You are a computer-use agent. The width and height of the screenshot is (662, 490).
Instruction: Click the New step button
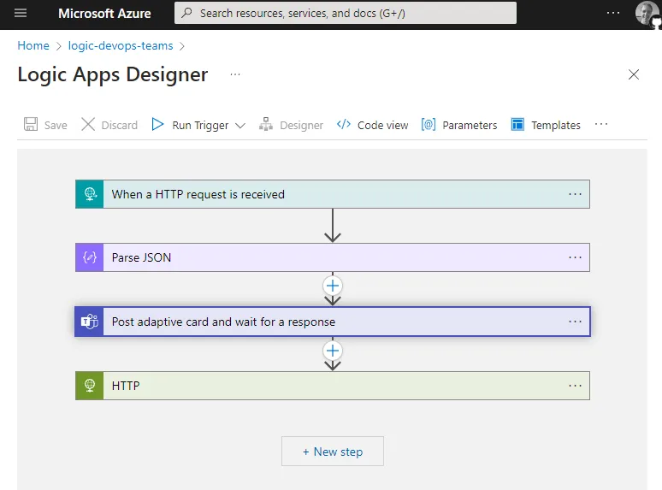[333, 452]
